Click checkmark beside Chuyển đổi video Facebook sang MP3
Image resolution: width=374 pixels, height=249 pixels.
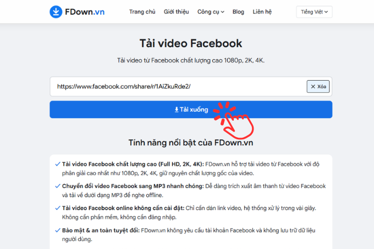[x=58, y=186]
